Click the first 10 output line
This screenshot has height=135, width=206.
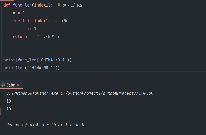[9, 101]
